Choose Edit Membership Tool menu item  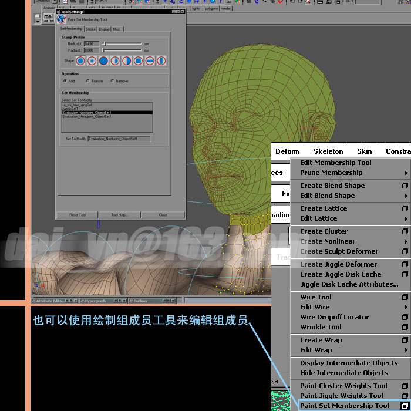pyautogui.click(x=336, y=163)
